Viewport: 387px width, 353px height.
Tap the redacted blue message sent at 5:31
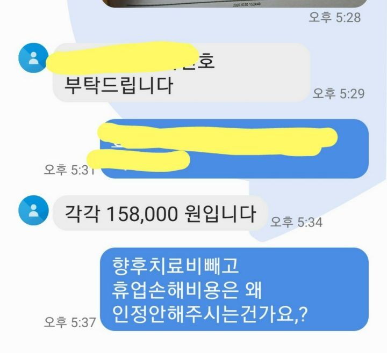point(234,149)
